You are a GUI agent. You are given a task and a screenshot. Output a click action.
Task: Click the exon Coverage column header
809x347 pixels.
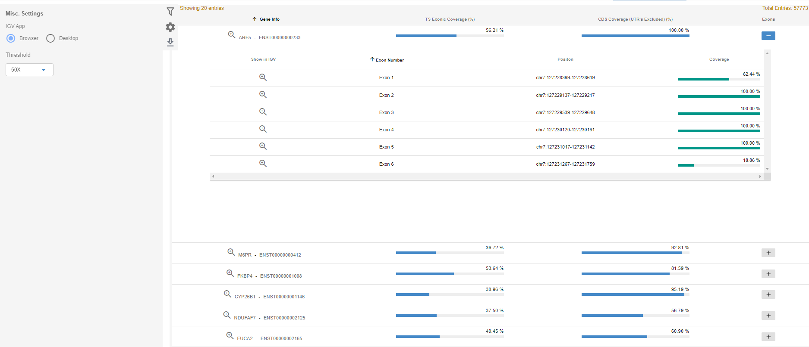coord(719,59)
